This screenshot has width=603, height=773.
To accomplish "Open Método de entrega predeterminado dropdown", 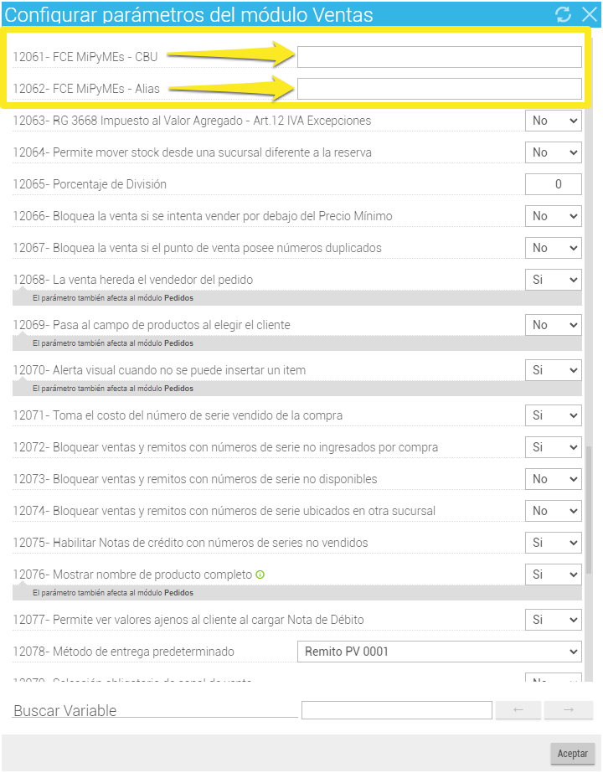I will point(439,652).
